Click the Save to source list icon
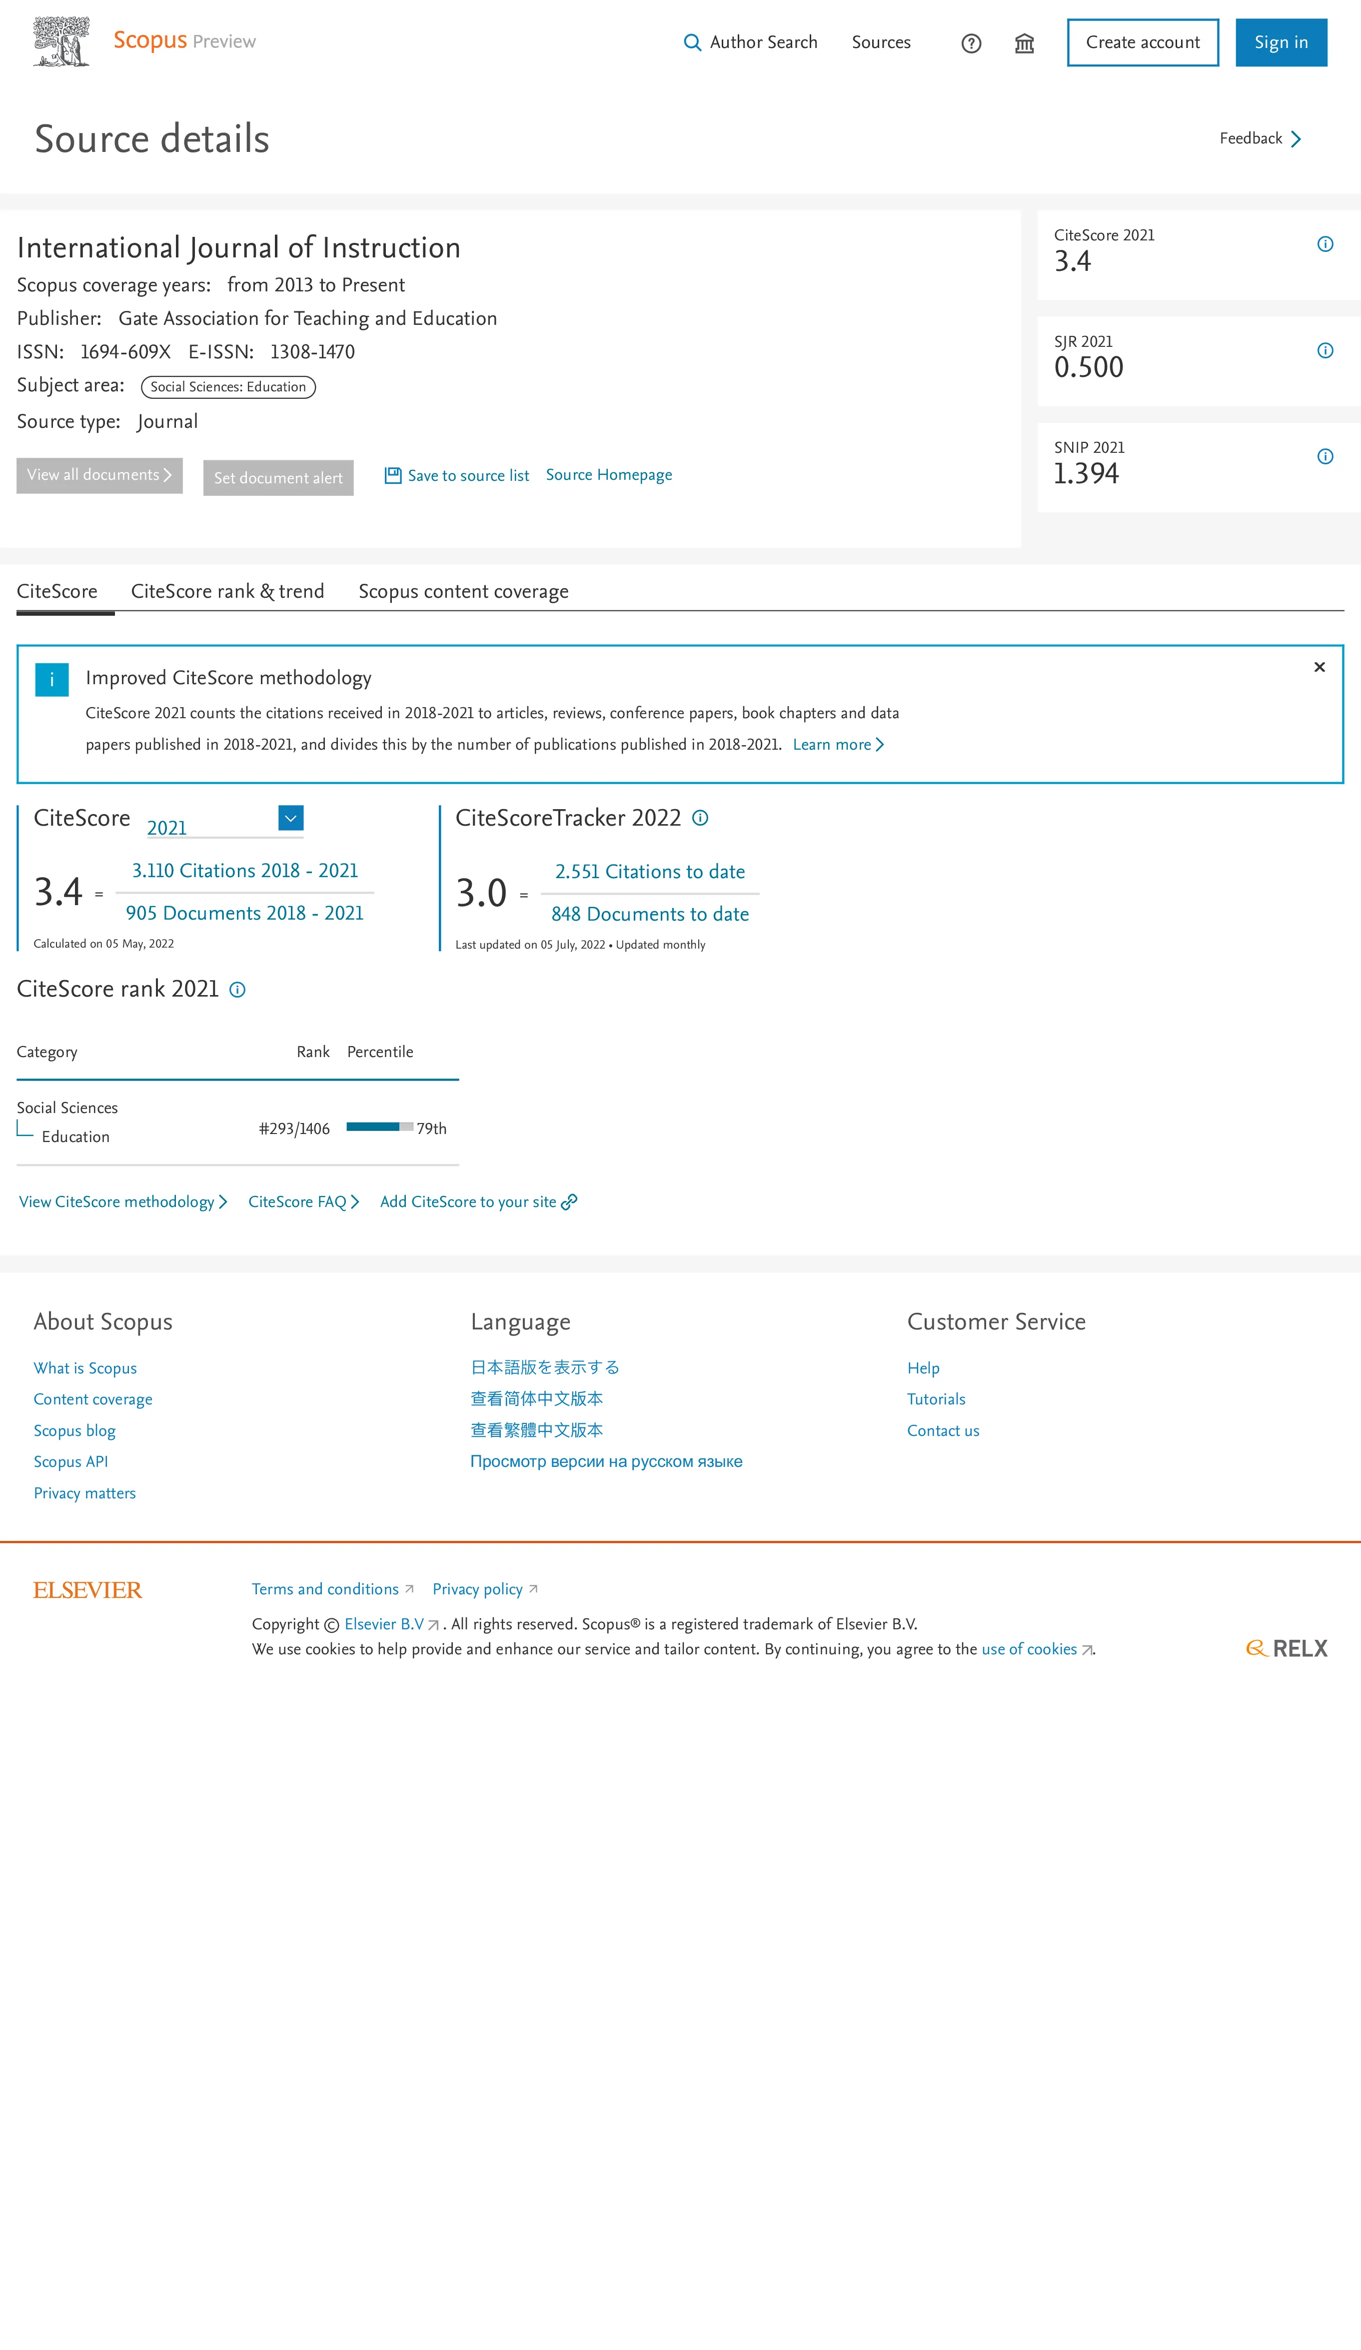Viewport: 1361px width, 2350px height. click(393, 476)
